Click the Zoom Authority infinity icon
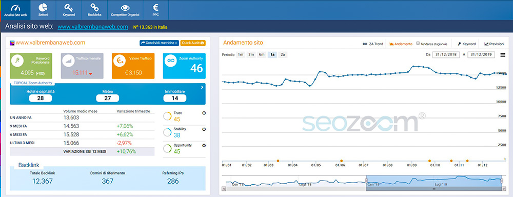 click(x=170, y=61)
